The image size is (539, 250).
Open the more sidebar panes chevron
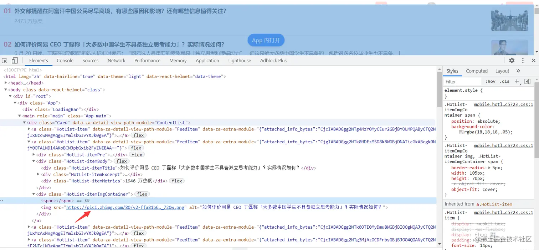[x=518, y=71]
